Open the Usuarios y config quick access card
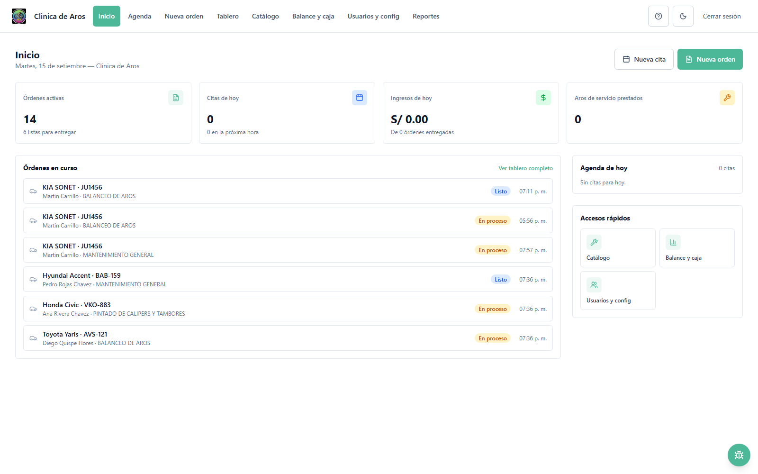 [x=618, y=291]
